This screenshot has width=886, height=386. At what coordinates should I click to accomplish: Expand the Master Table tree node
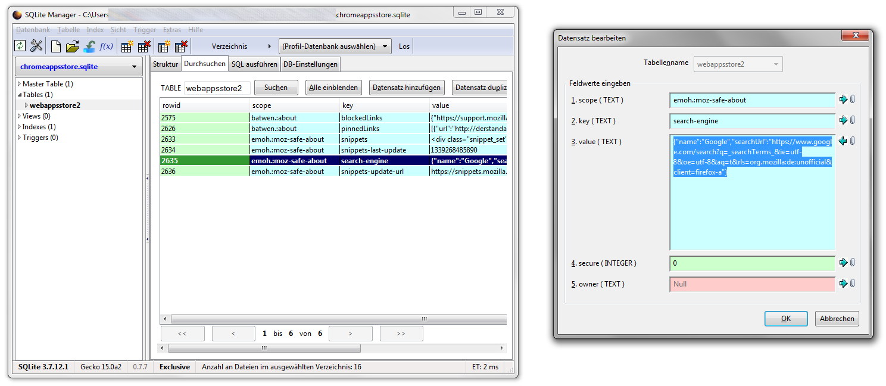tap(19, 84)
